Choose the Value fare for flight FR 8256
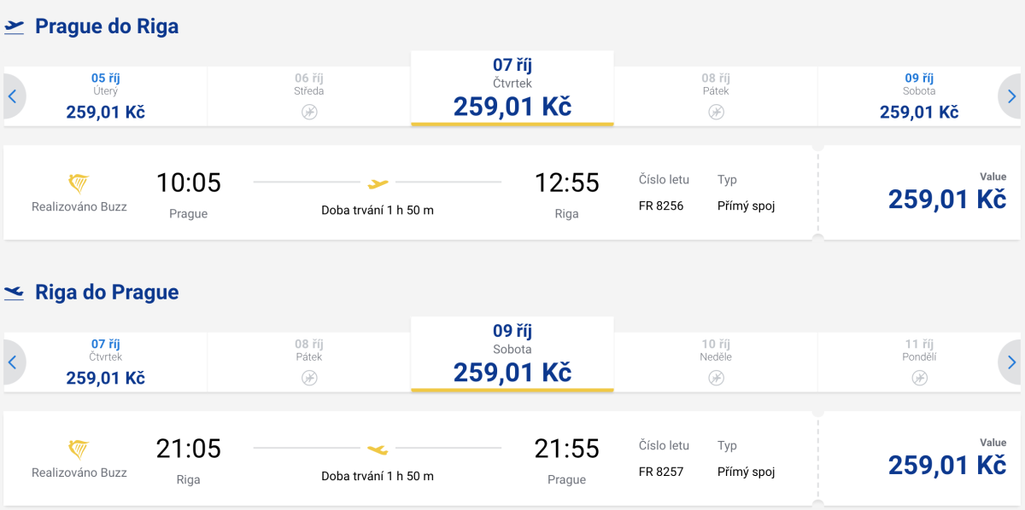This screenshot has width=1025, height=510. point(946,193)
